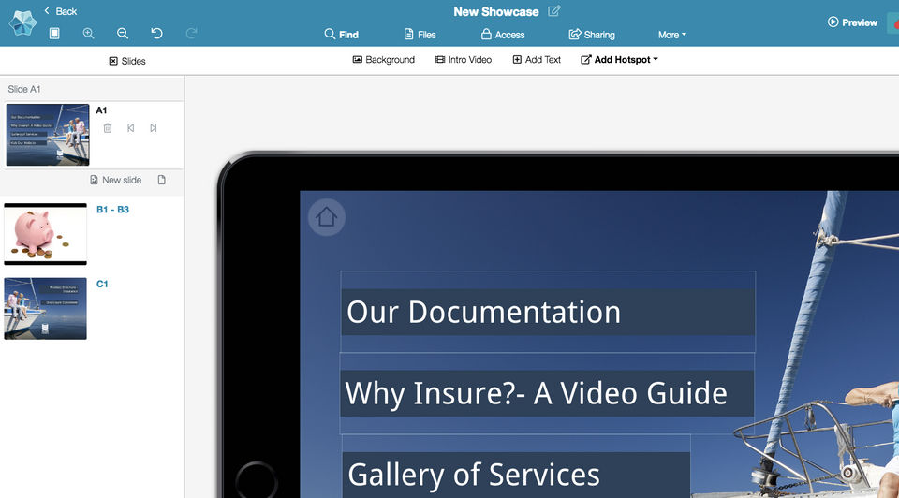
Task: Click New slide button
Action: click(x=116, y=180)
